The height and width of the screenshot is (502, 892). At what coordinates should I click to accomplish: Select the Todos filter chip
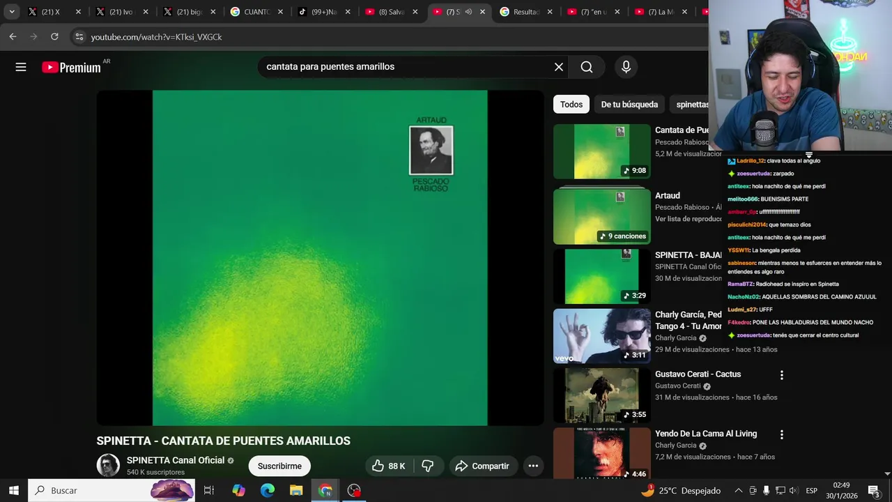(571, 105)
